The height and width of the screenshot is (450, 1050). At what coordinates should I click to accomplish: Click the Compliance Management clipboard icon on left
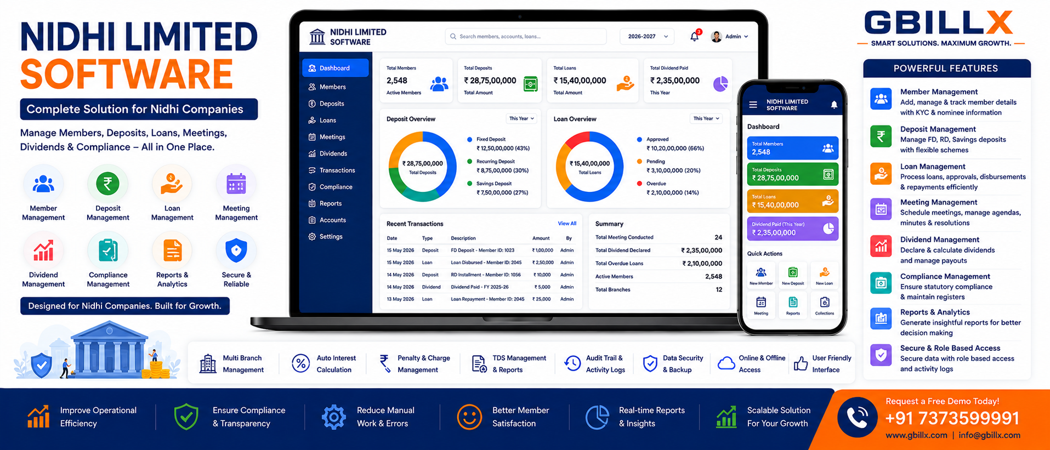[107, 250]
